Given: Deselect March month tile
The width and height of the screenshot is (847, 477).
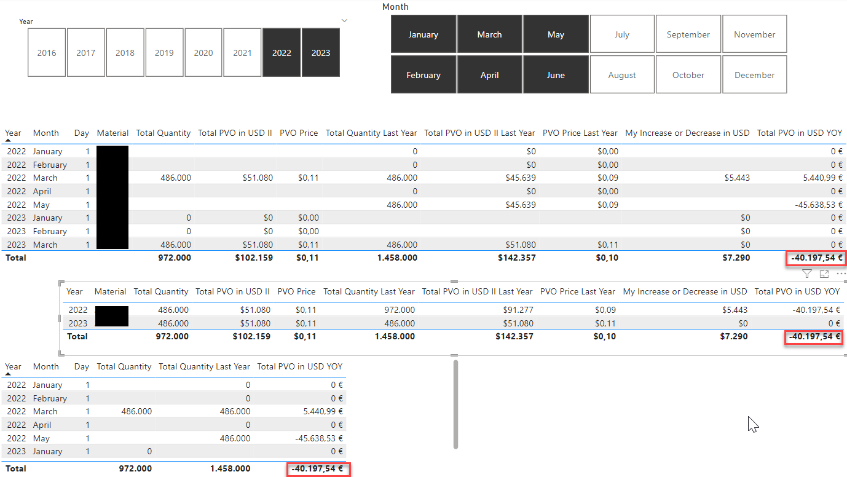Looking at the screenshot, I should click(489, 34).
